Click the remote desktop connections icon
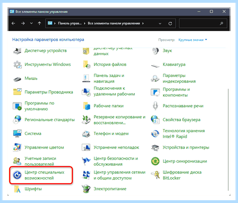The height and width of the screenshot is (203, 238). [86, 92]
